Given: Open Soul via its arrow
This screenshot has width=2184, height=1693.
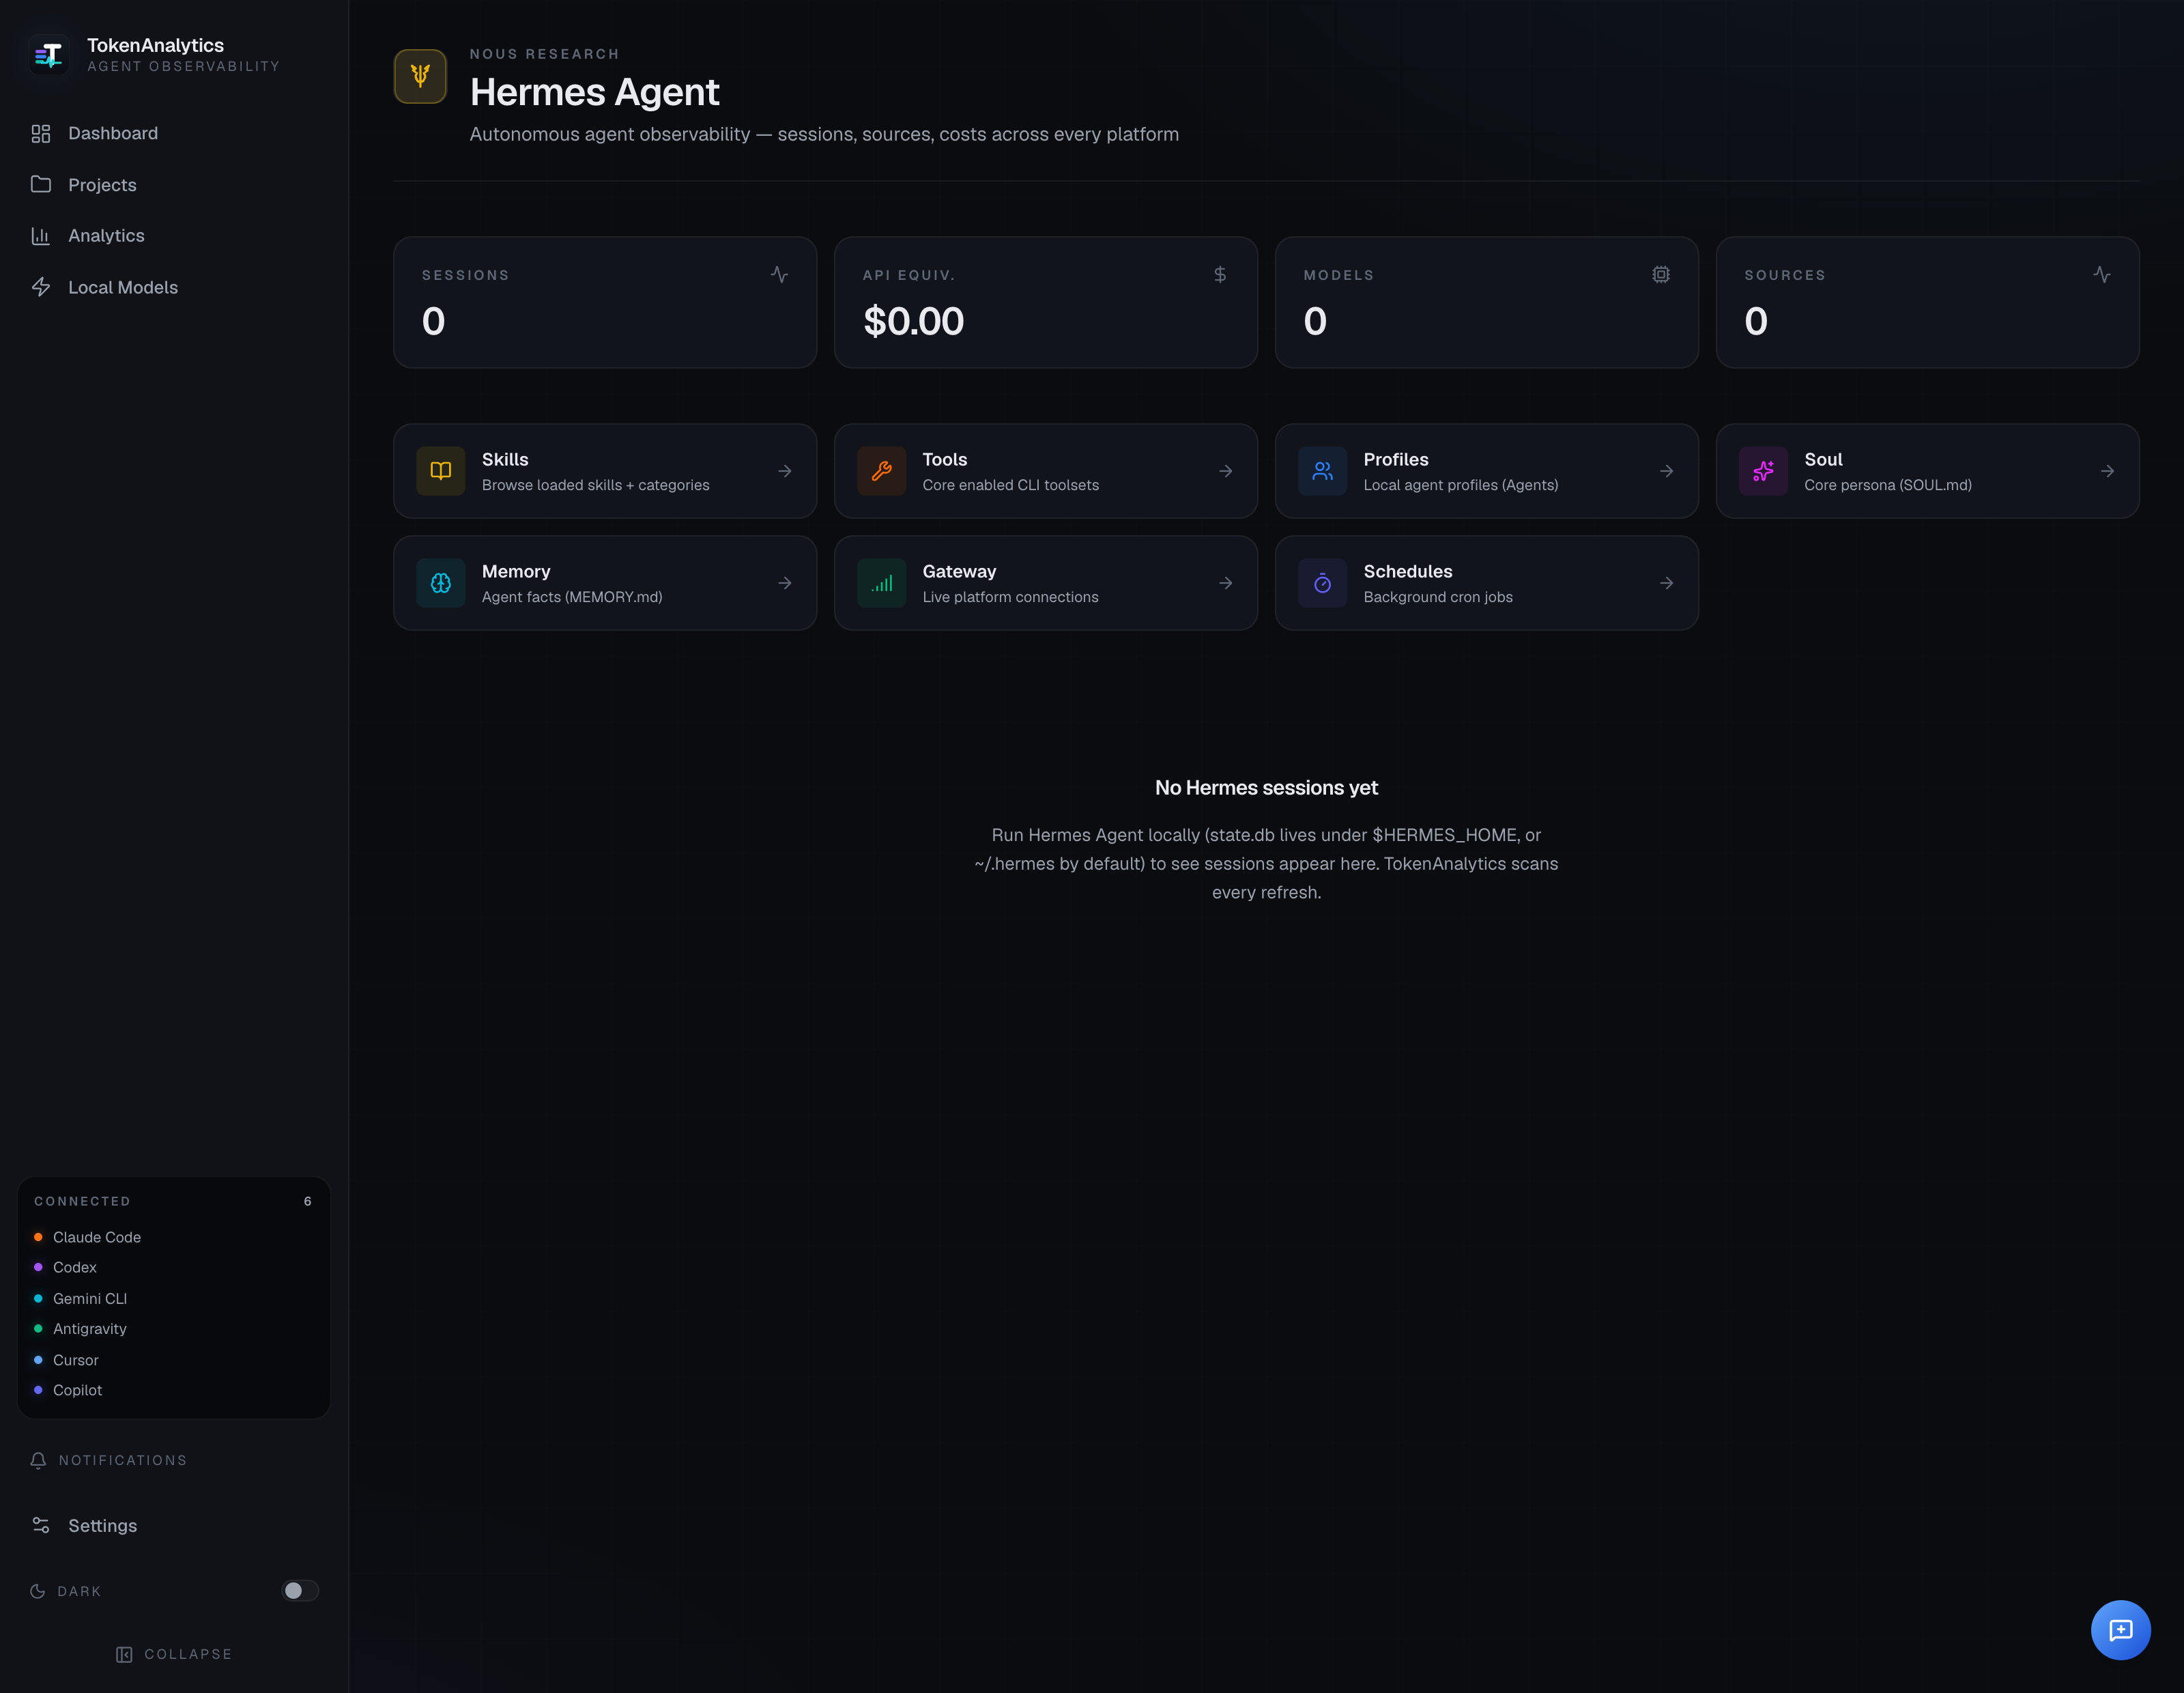Looking at the screenshot, I should [2108, 471].
